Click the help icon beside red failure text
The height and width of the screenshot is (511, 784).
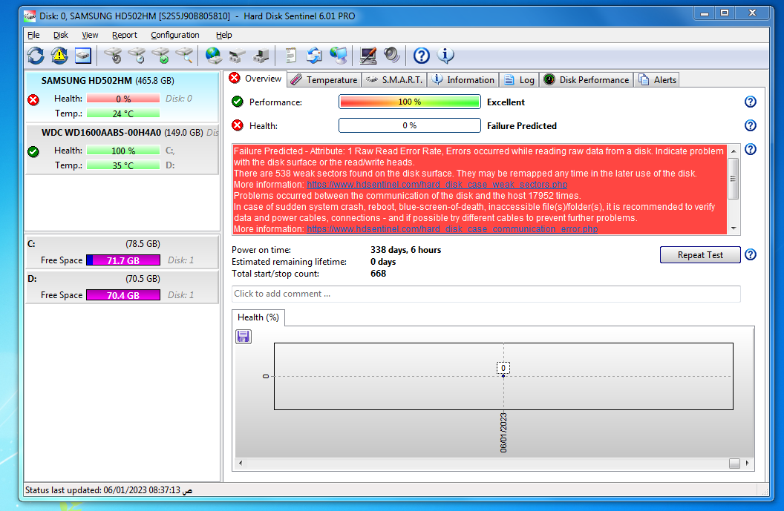pyautogui.click(x=750, y=149)
